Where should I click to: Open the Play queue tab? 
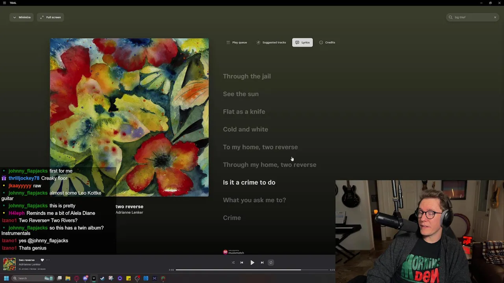click(236, 42)
